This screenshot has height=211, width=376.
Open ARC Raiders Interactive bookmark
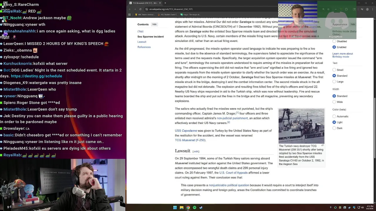click(145, 14)
